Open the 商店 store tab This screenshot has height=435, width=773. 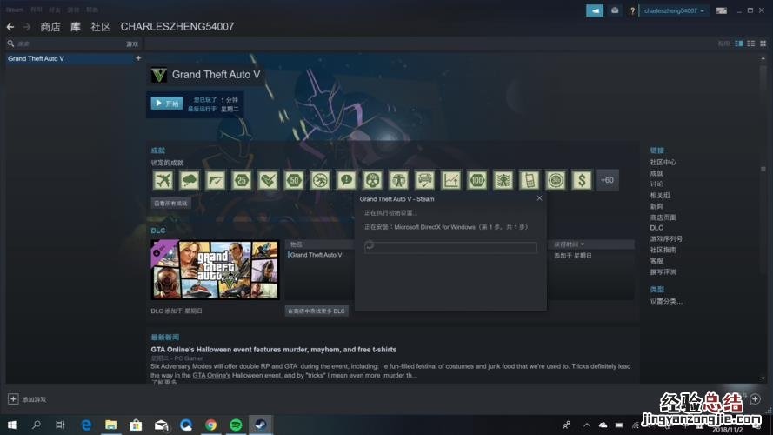(x=50, y=27)
